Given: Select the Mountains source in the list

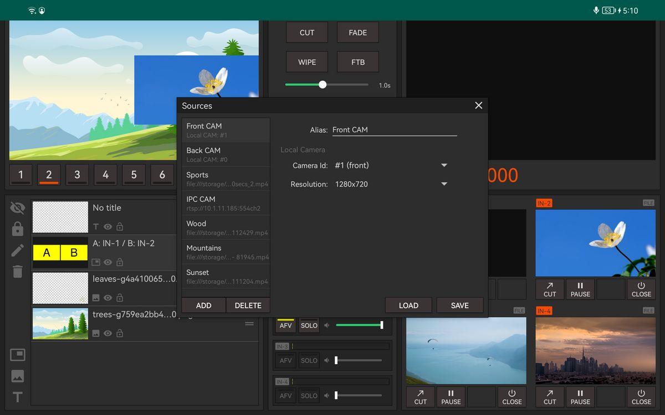Looking at the screenshot, I should (226, 252).
